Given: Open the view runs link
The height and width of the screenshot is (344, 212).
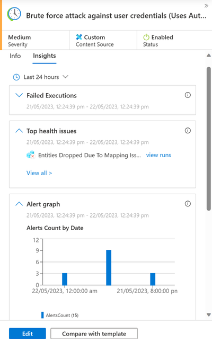Looking at the screenshot, I should pyautogui.click(x=158, y=155).
